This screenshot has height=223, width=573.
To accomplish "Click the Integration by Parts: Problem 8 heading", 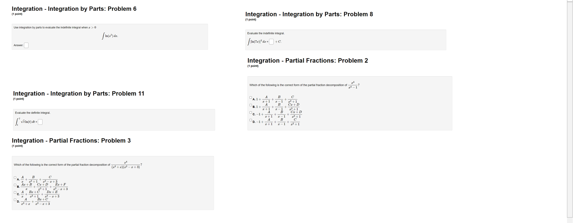I will click(309, 14).
